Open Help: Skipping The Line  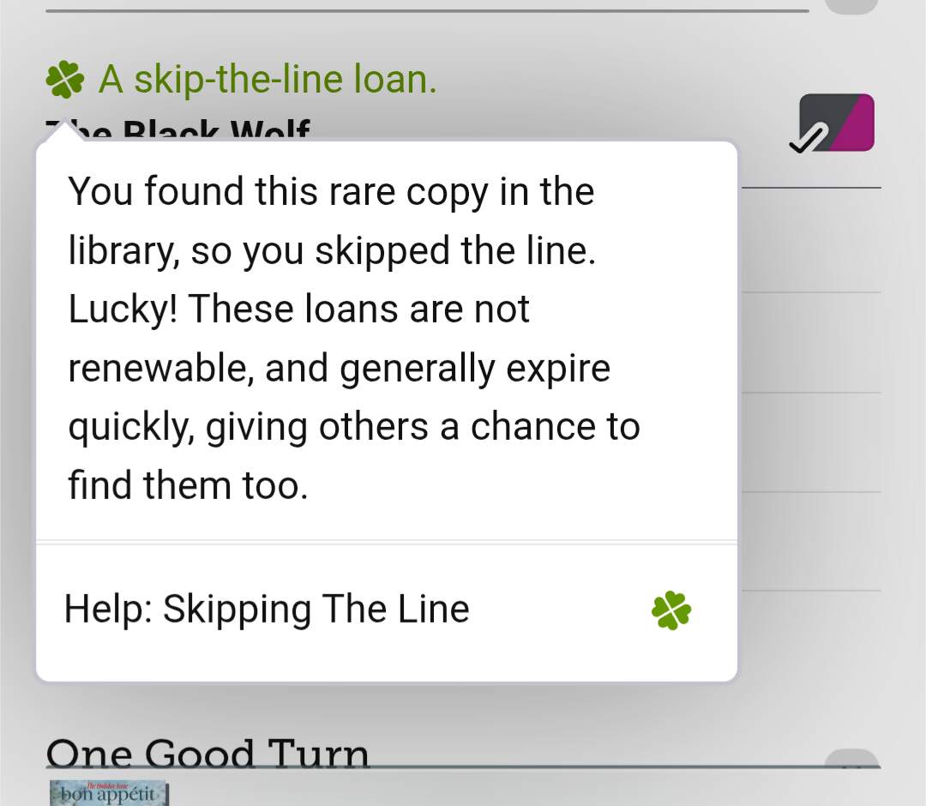[267, 610]
